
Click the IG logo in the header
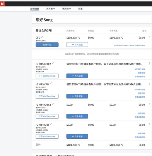pyautogui.click(x=3, y=4)
